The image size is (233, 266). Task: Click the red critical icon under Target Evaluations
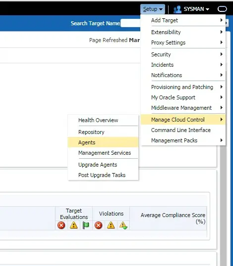click(x=61, y=225)
